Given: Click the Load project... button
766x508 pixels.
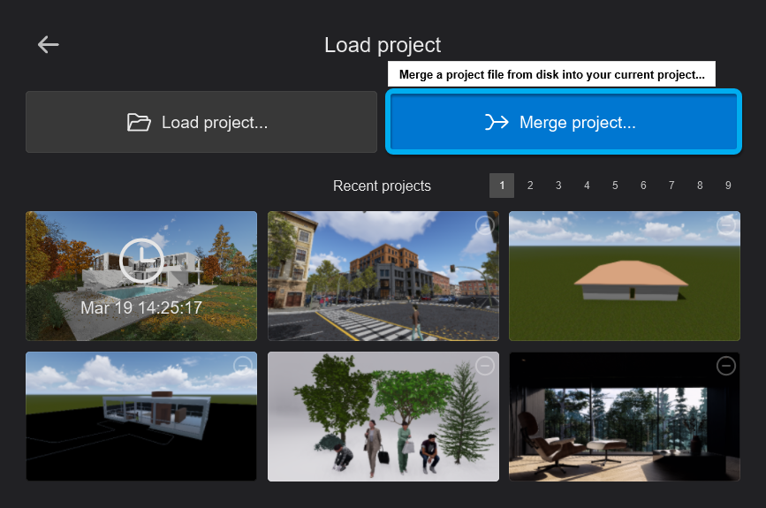Looking at the screenshot, I should tap(201, 122).
